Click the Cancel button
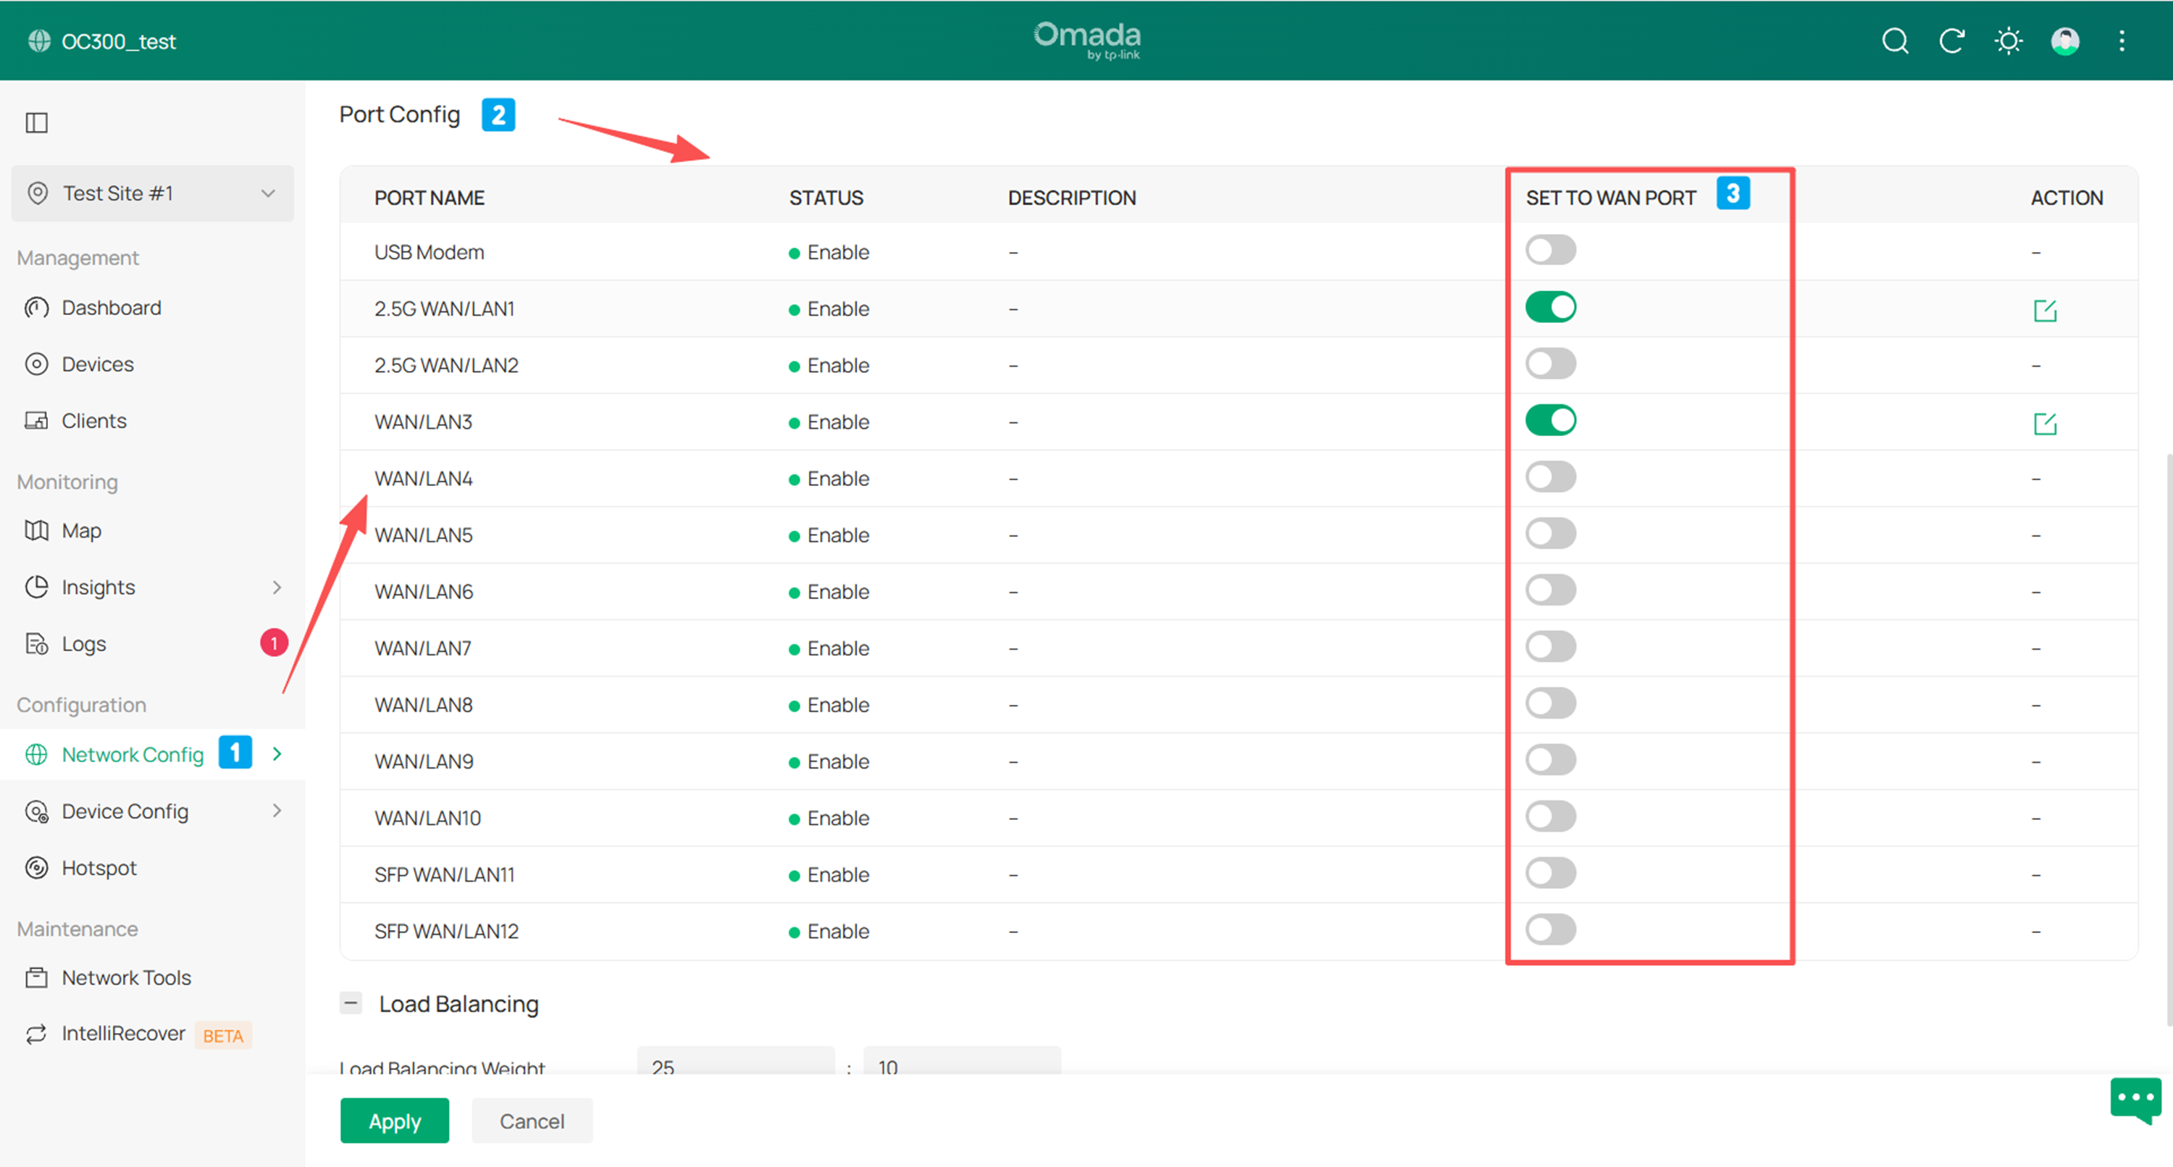The image size is (2173, 1167). click(x=532, y=1121)
